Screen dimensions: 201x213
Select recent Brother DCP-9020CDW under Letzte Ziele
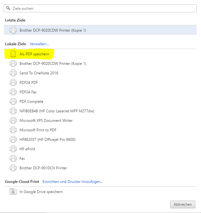tap(53, 30)
